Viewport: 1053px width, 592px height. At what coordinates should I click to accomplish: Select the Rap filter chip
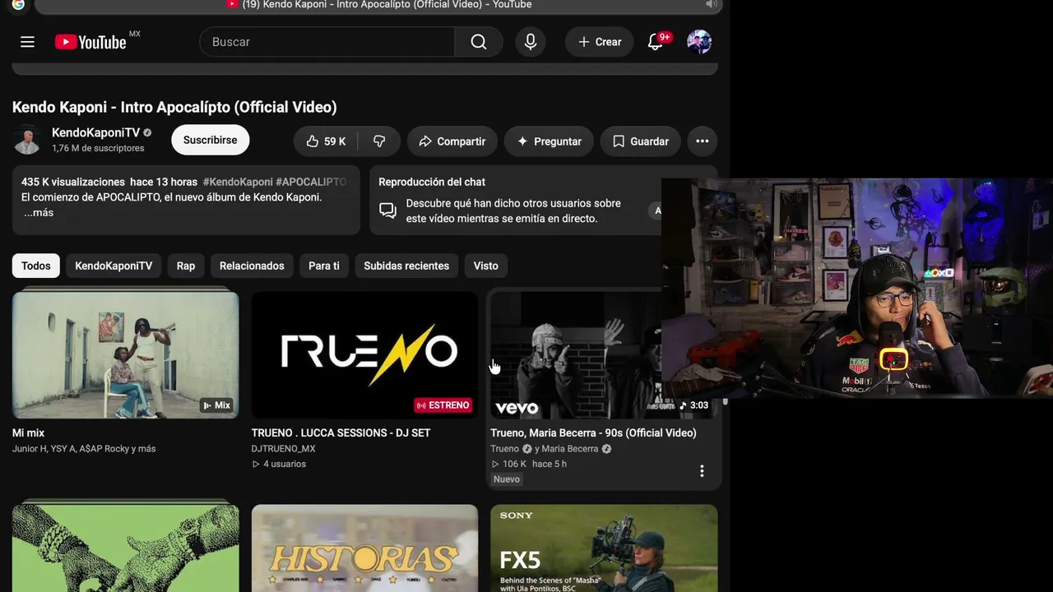pyautogui.click(x=186, y=266)
